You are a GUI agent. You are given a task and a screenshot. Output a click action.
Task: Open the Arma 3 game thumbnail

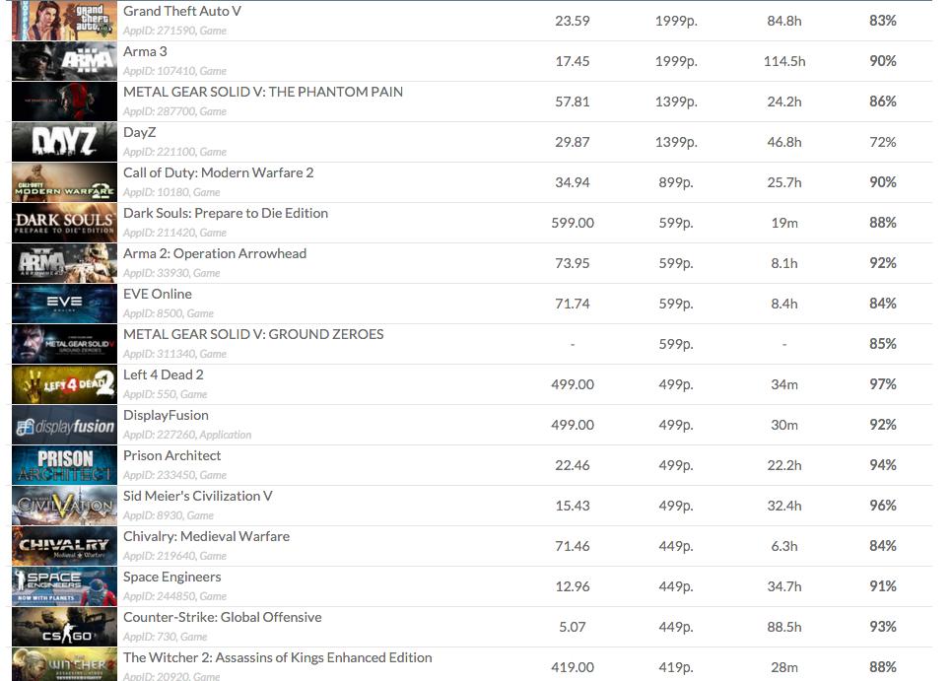[x=64, y=61]
